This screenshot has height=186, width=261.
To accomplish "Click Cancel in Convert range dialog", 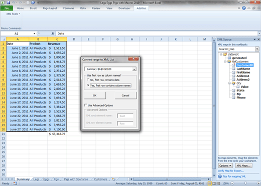I will click(125, 95).
